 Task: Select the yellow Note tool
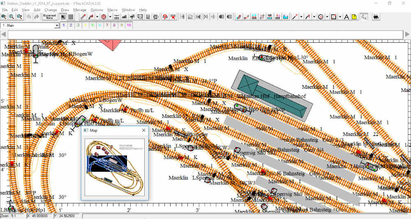(354, 17)
